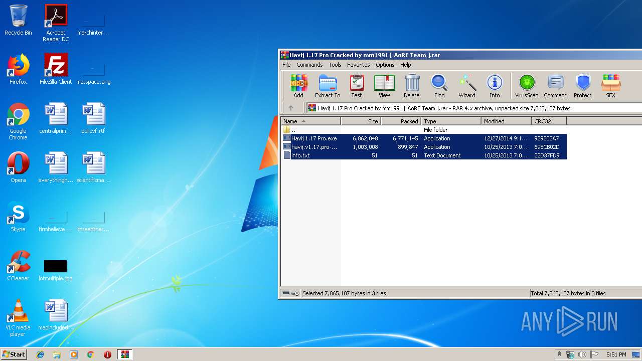Select the havij.v1.17.pro-... file row
This screenshot has height=361, width=642.
click(x=424, y=147)
